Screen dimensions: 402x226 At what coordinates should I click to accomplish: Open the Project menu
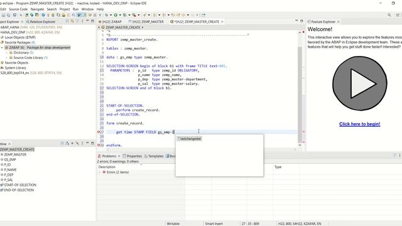(x=65, y=9)
